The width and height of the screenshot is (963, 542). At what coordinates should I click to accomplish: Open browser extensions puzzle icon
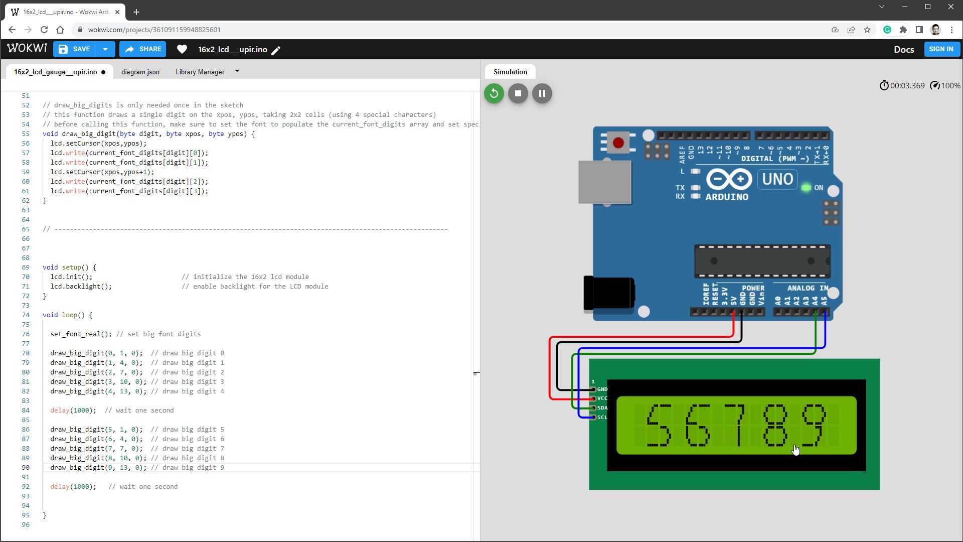tap(903, 30)
